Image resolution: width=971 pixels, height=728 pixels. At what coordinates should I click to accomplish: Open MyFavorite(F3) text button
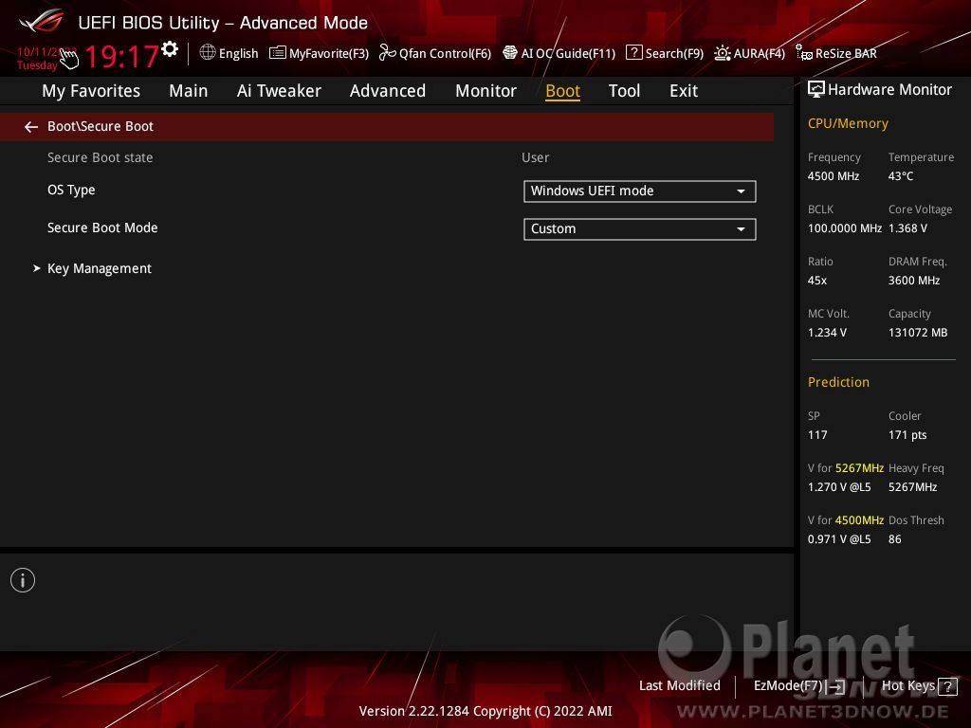tap(329, 54)
